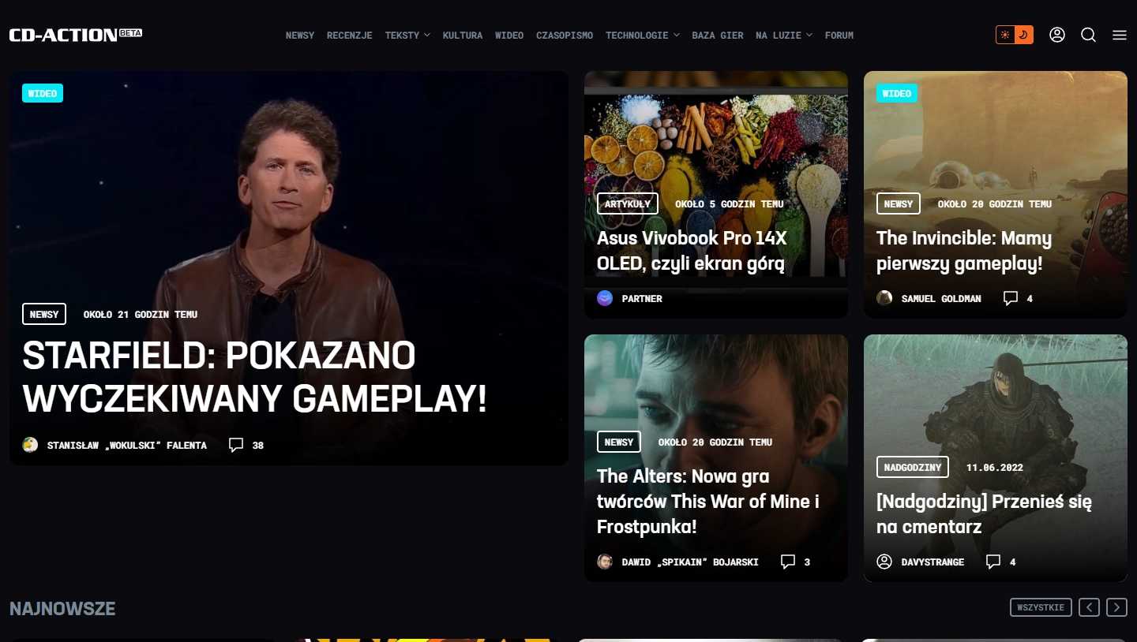Click Partner avatar under Asus article
Image resolution: width=1137 pixels, height=642 pixels.
coord(605,298)
